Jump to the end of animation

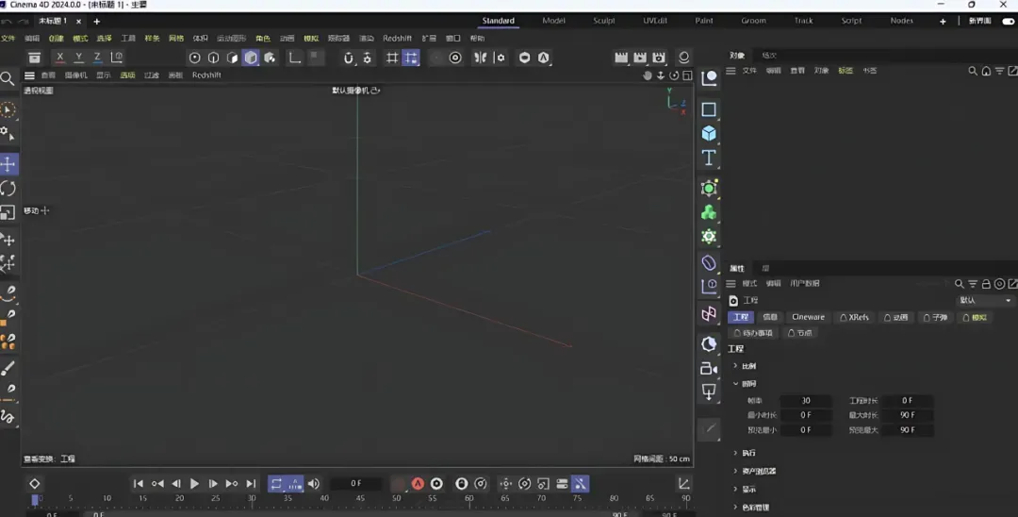pos(251,483)
